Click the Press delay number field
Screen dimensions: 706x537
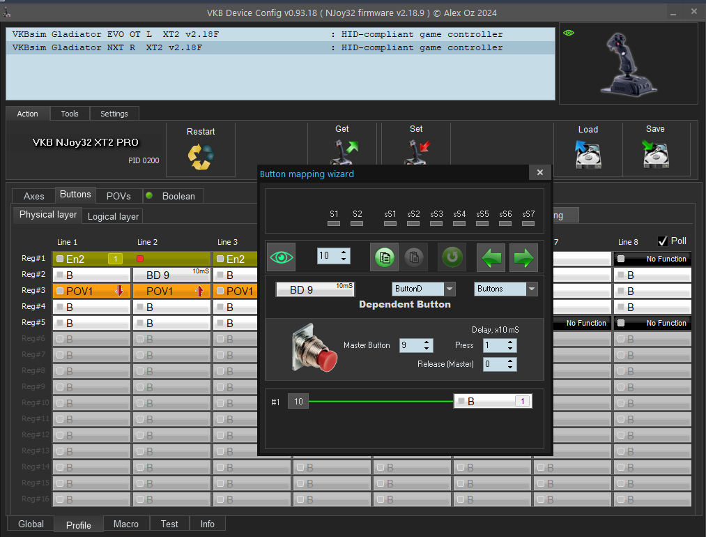click(x=494, y=345)
